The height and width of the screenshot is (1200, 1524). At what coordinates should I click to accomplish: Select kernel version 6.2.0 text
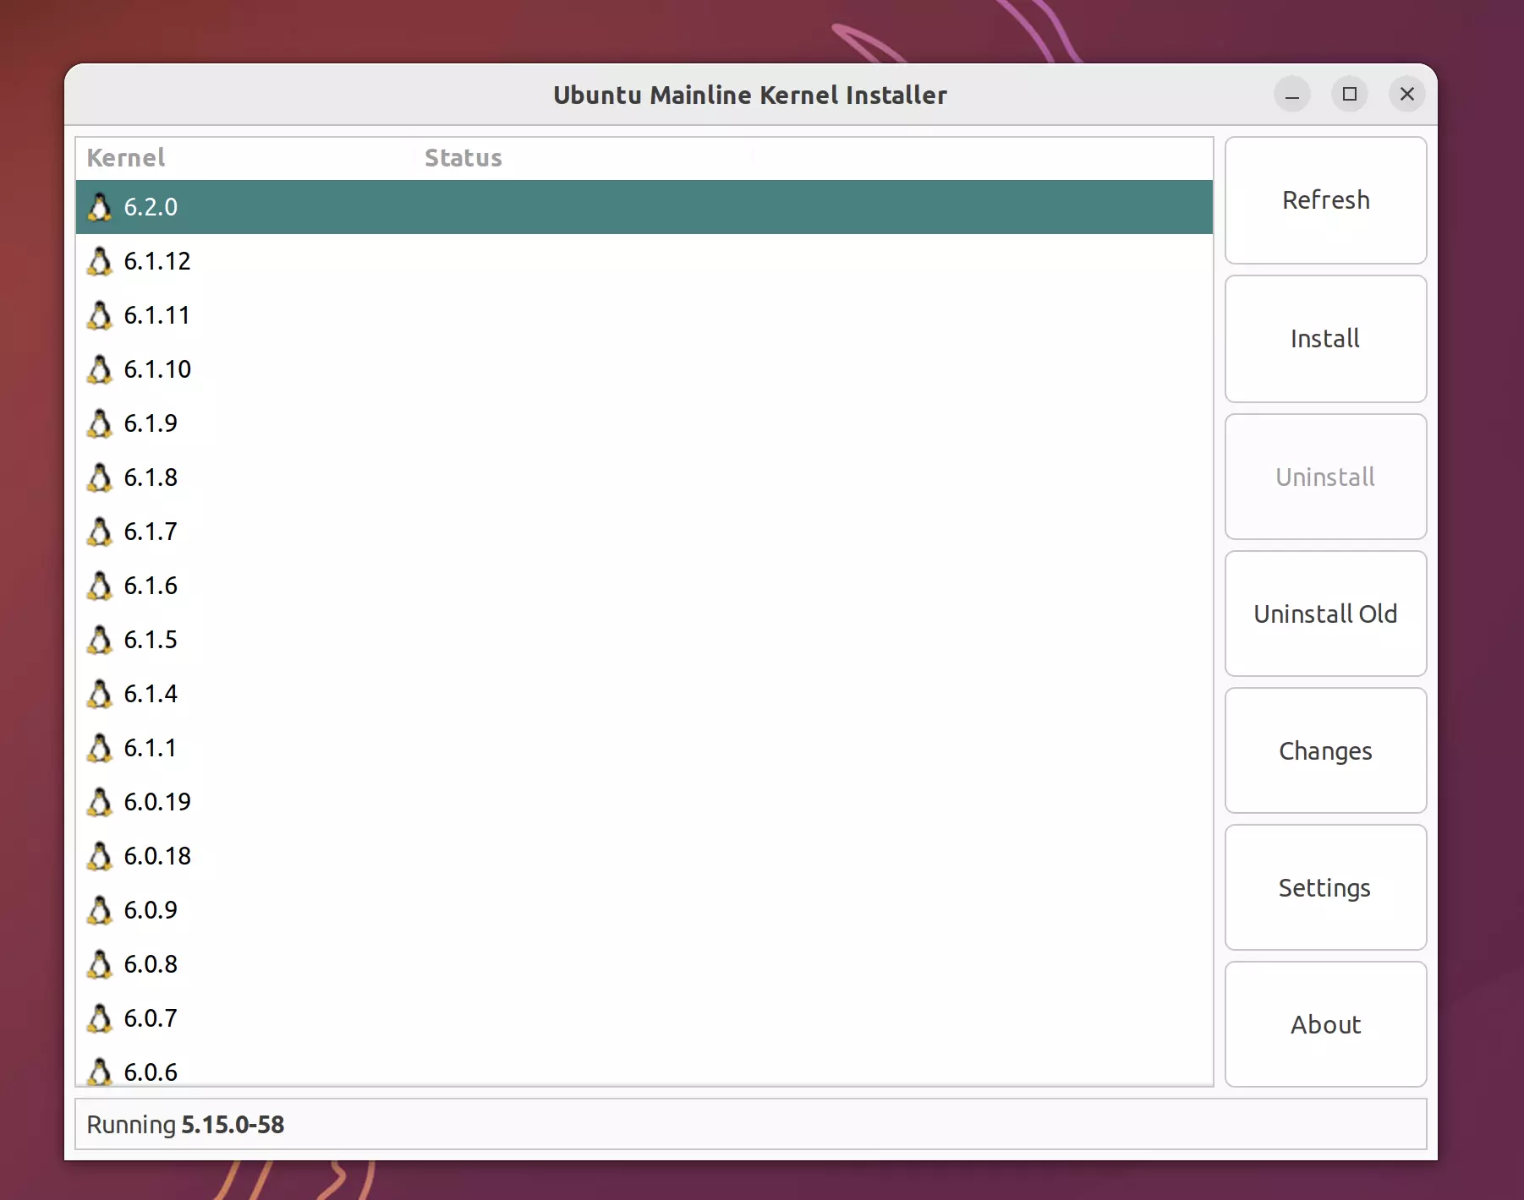coord(151,207)
